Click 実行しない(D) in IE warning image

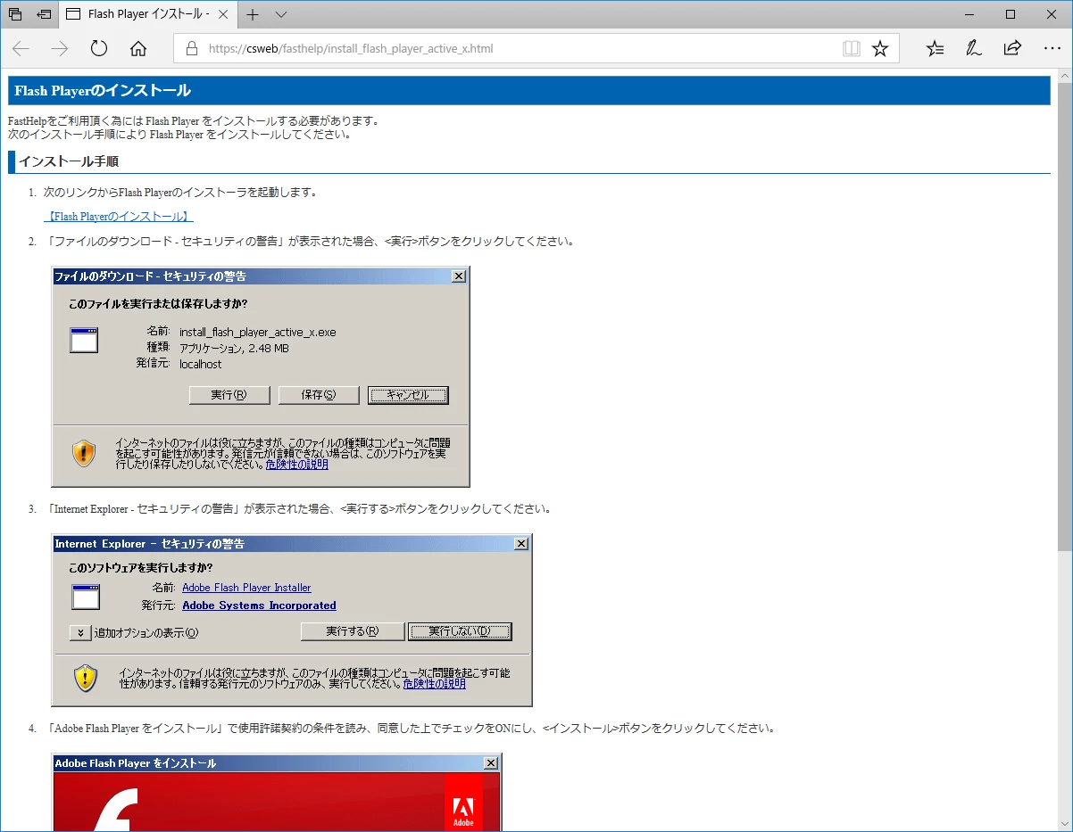(x=460, y=631)
